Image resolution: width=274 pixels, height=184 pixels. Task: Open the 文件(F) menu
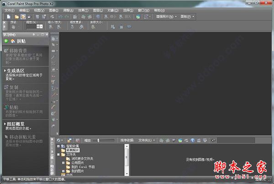pyautogui.click(x=10, y=11)
